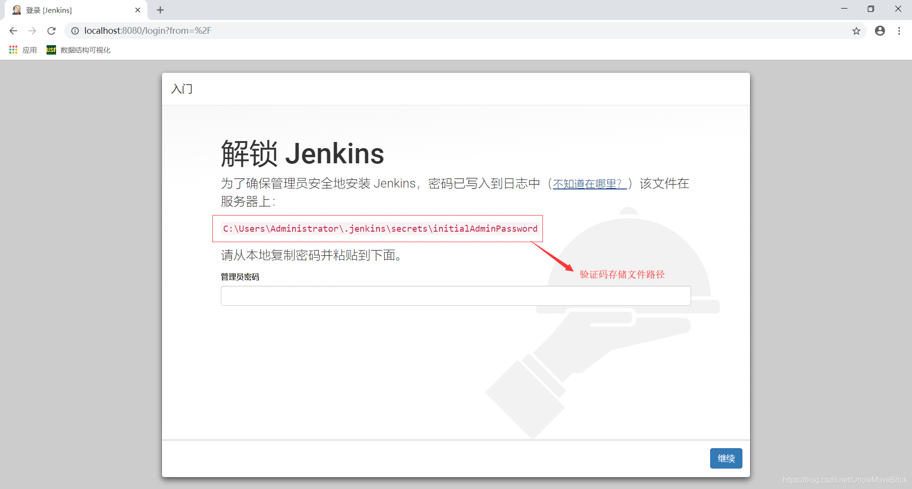Screen dimensions: 912x489
Task: Open the 应用 apps shortcut in bookmarks bar
Action: [23, 50]
